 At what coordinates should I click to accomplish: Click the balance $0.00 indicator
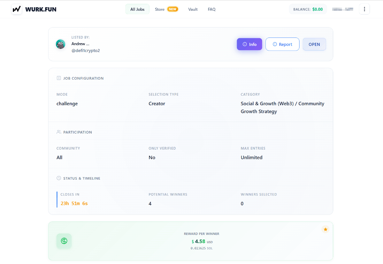click(308, 9)
